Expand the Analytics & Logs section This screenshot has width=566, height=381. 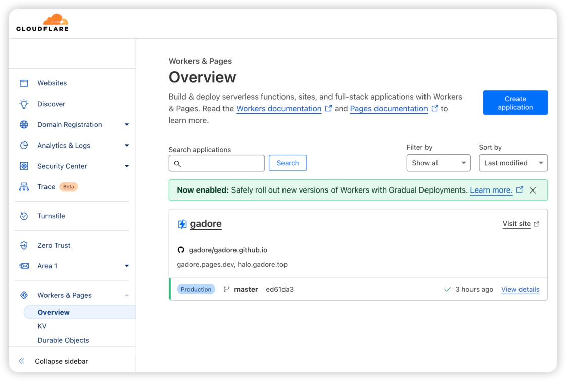[x=127, y=146]
